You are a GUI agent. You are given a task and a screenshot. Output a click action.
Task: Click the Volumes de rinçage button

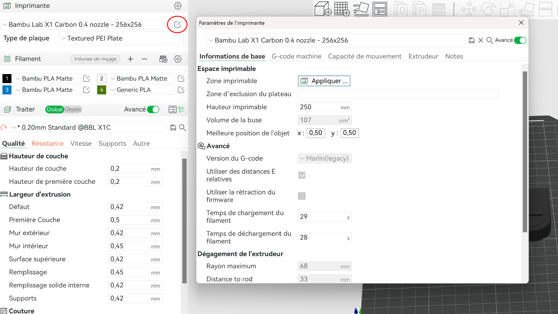(95, 59)
